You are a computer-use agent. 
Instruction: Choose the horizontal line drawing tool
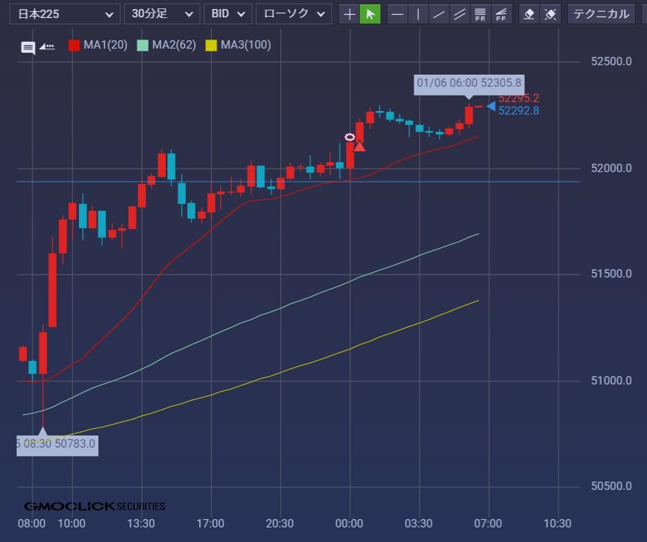(x=397, y=14)
